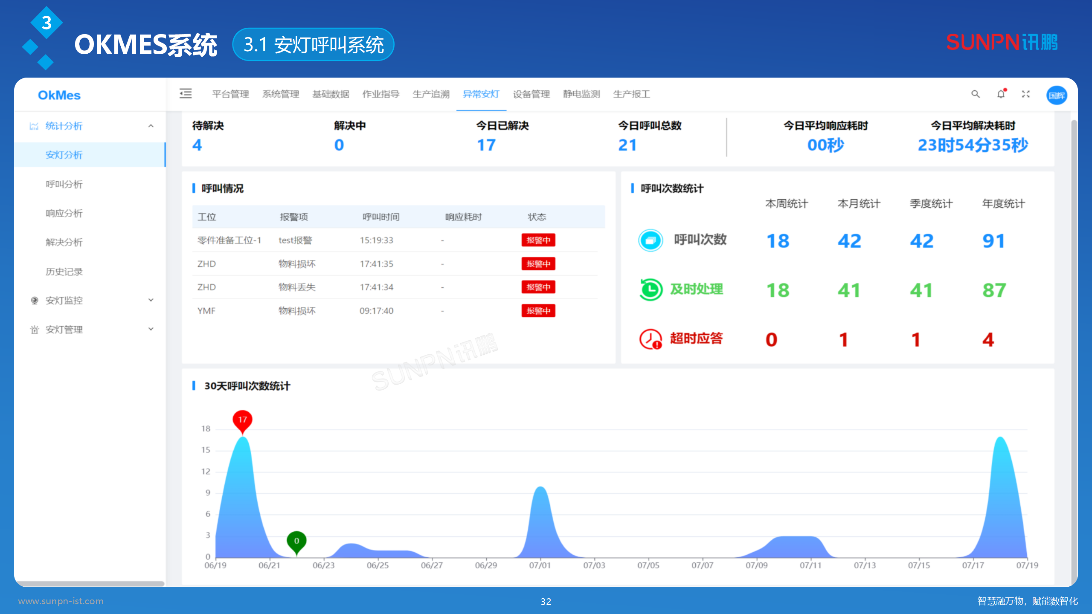
Task: Click the sidebar horizontal scrollbar
Action: (90, 584)
